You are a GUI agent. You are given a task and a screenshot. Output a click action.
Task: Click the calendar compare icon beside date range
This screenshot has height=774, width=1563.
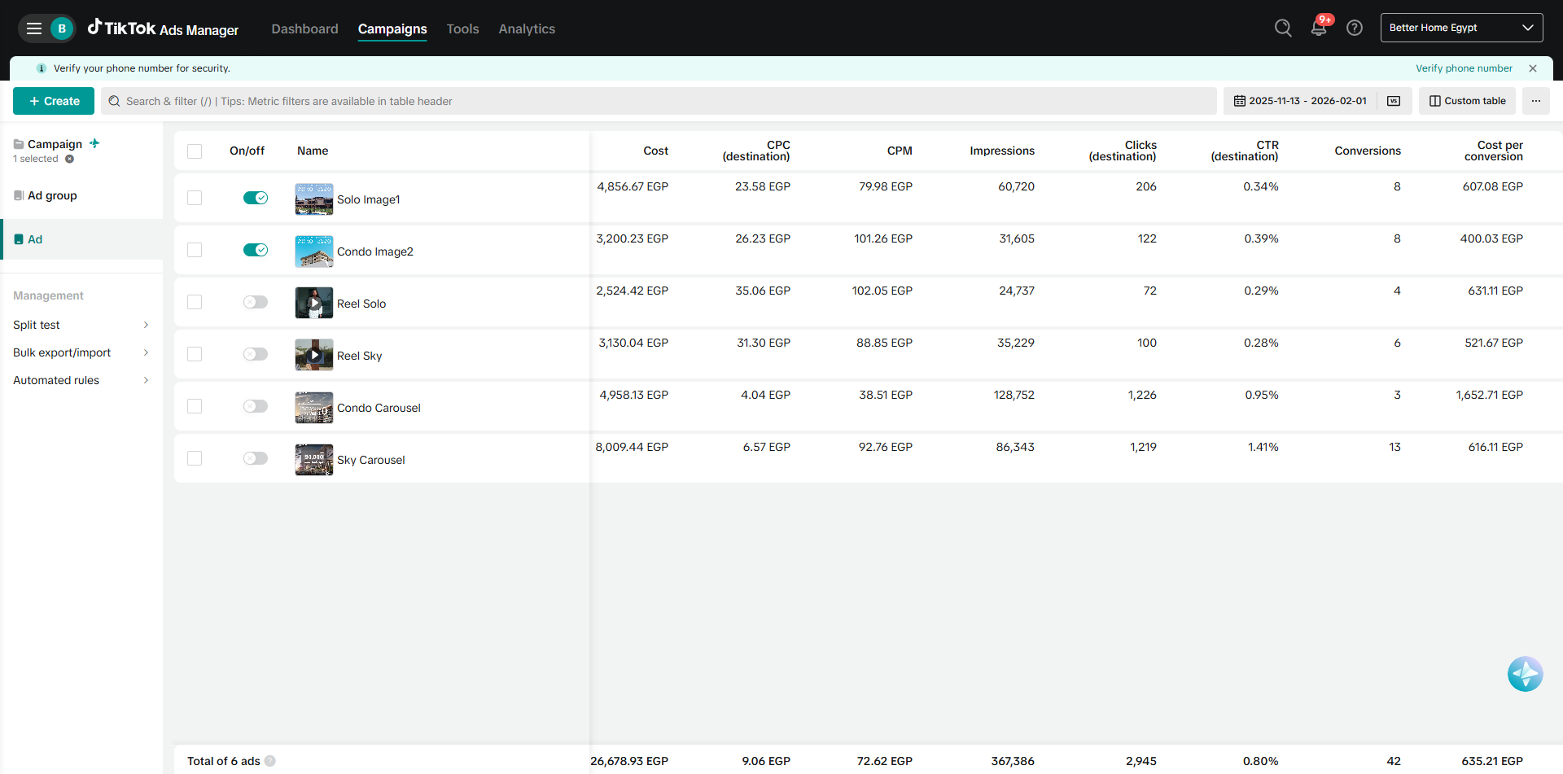tap(1394, 101)
